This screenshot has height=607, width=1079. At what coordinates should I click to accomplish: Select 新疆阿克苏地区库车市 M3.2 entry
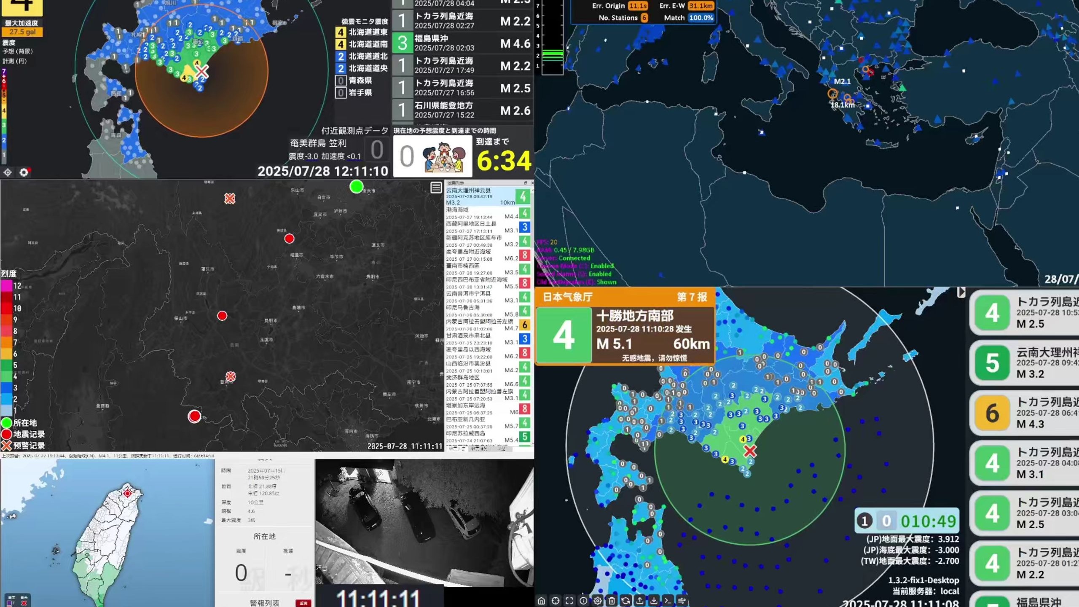click(x=488, y=241)
